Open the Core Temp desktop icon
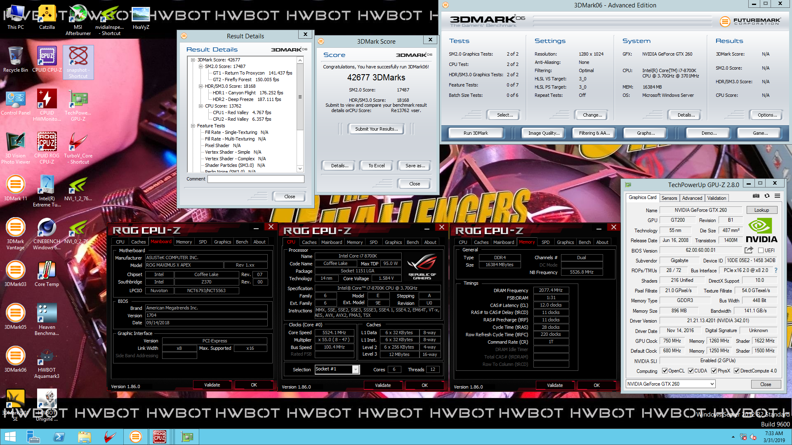This screenshot has height=445, width=792. point(47,274)
